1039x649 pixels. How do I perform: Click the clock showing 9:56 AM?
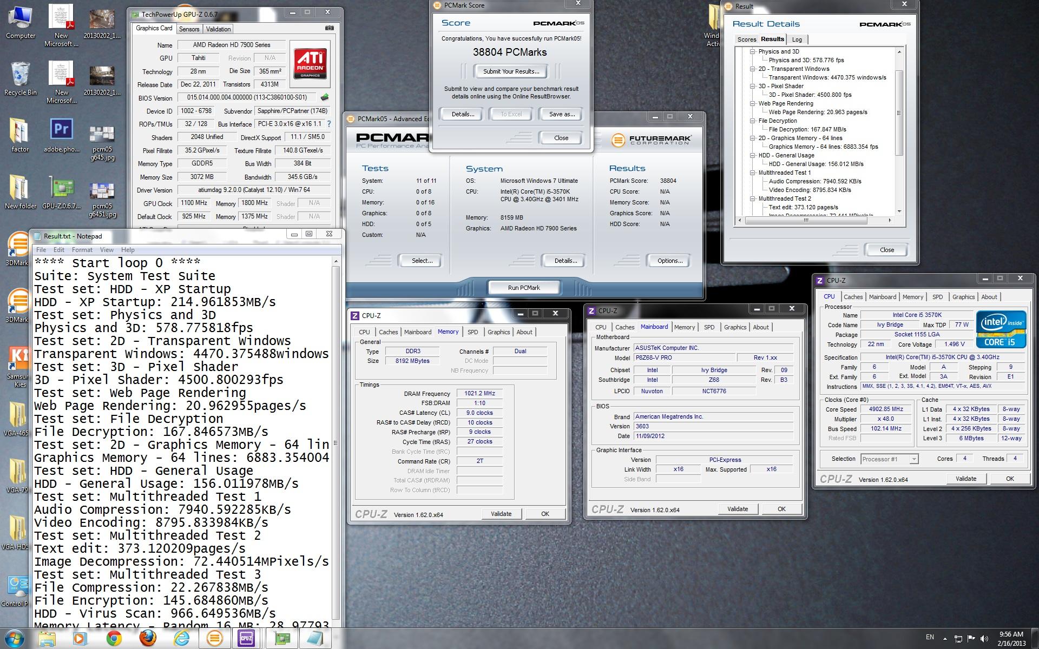coord(1011,634)
